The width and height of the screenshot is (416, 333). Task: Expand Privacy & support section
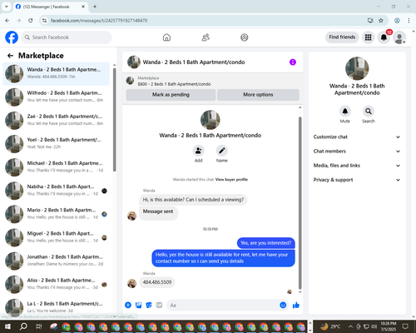357,180
